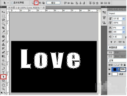
Task: Select the Eyedropper tool
Action: tap(3, 32)
